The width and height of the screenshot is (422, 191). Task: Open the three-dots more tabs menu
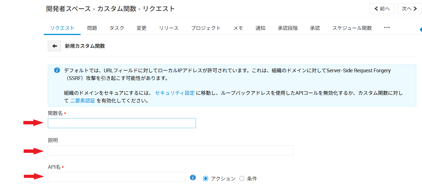point(386,28)
